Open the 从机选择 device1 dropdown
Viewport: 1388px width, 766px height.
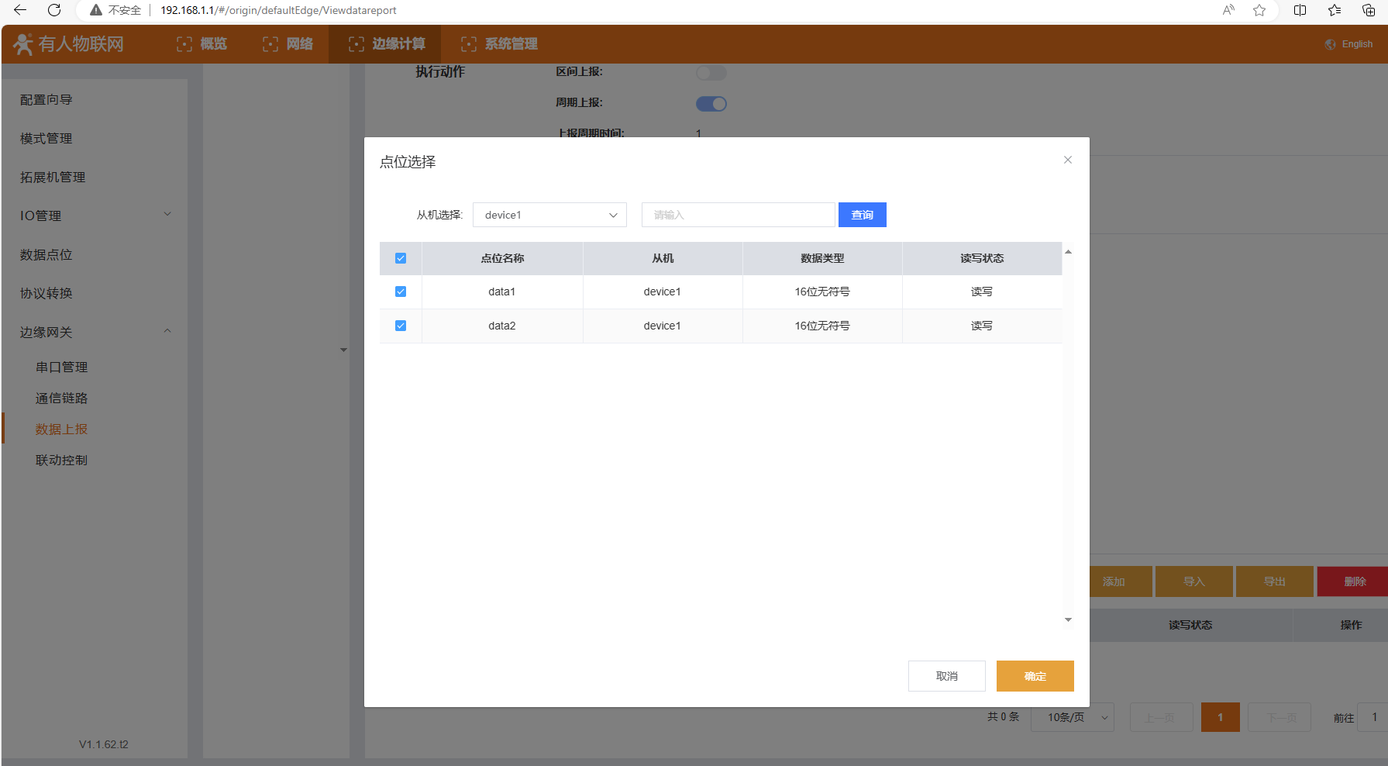point(549,215)
